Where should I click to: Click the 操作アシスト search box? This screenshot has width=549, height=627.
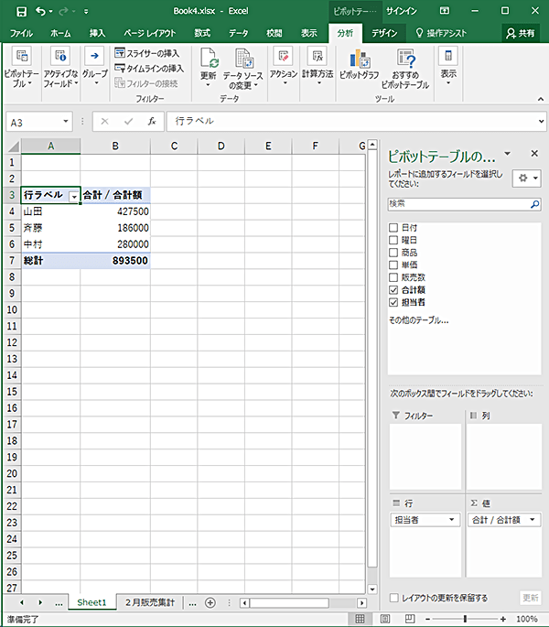pos(441,33)
